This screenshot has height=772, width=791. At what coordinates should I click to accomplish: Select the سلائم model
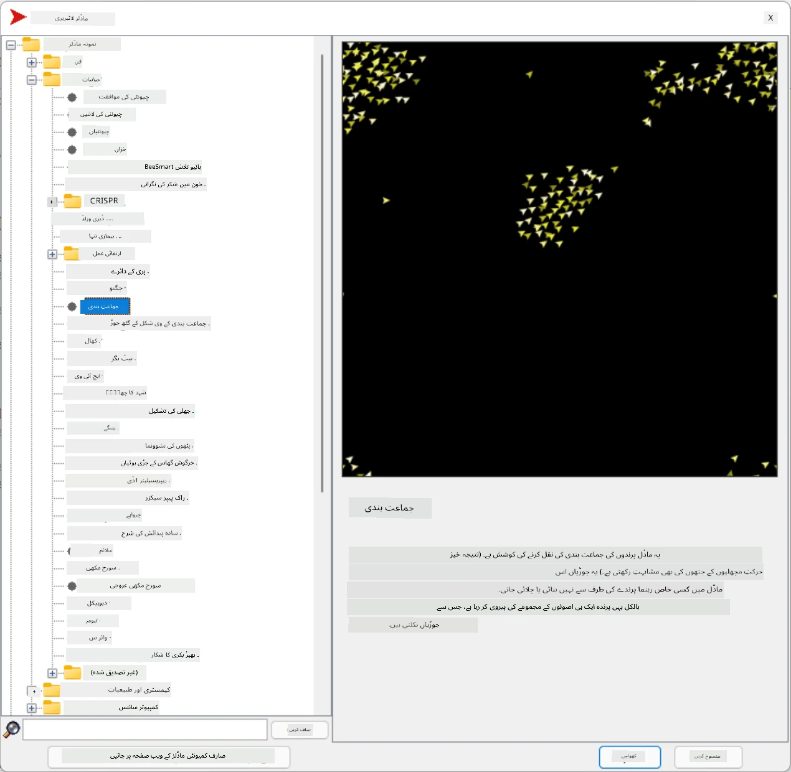click(x=92, y=550)
